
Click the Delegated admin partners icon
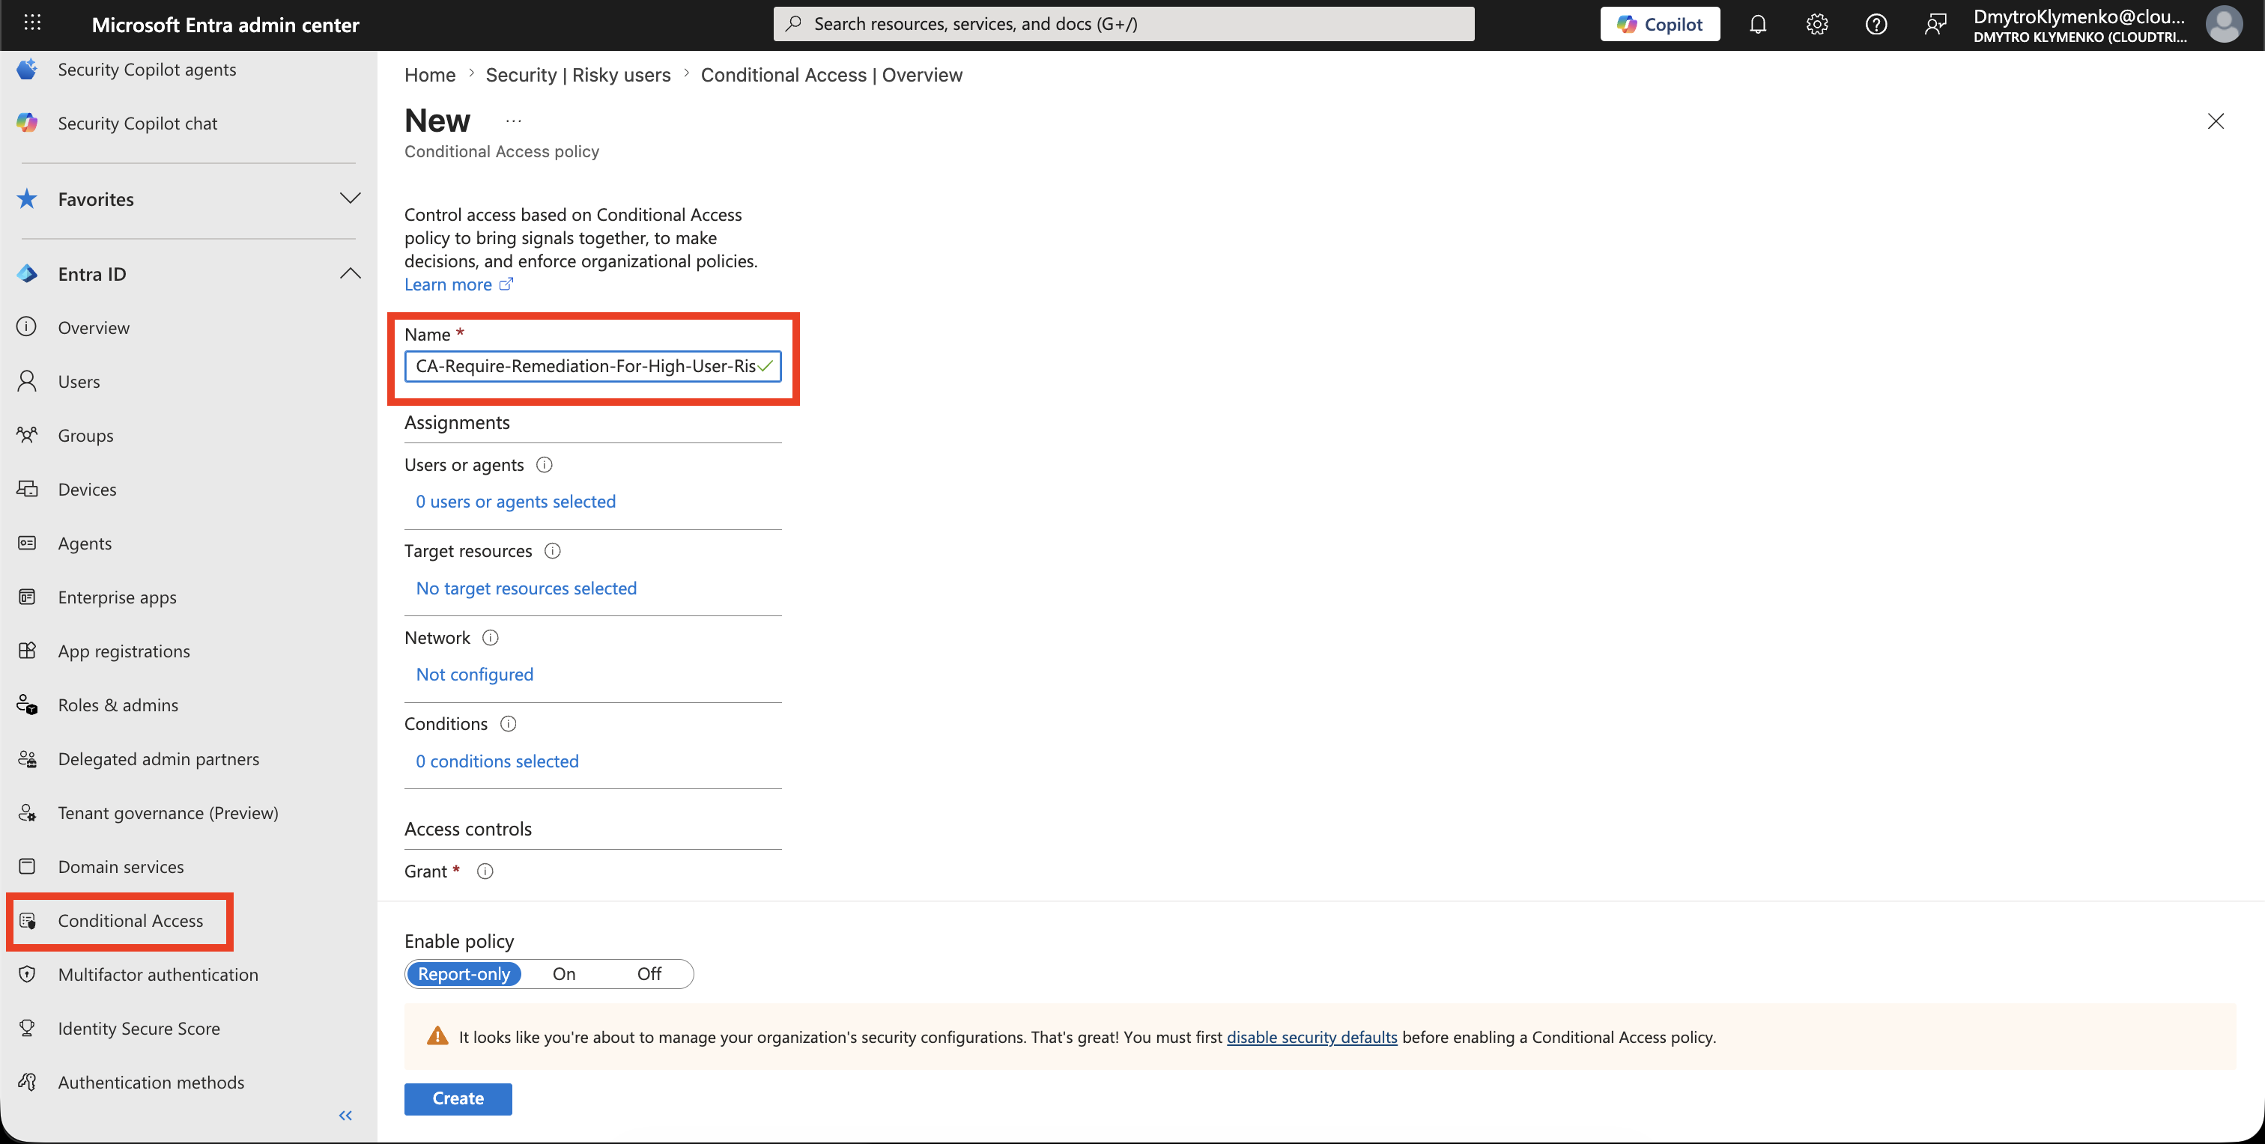click(27, 758)
